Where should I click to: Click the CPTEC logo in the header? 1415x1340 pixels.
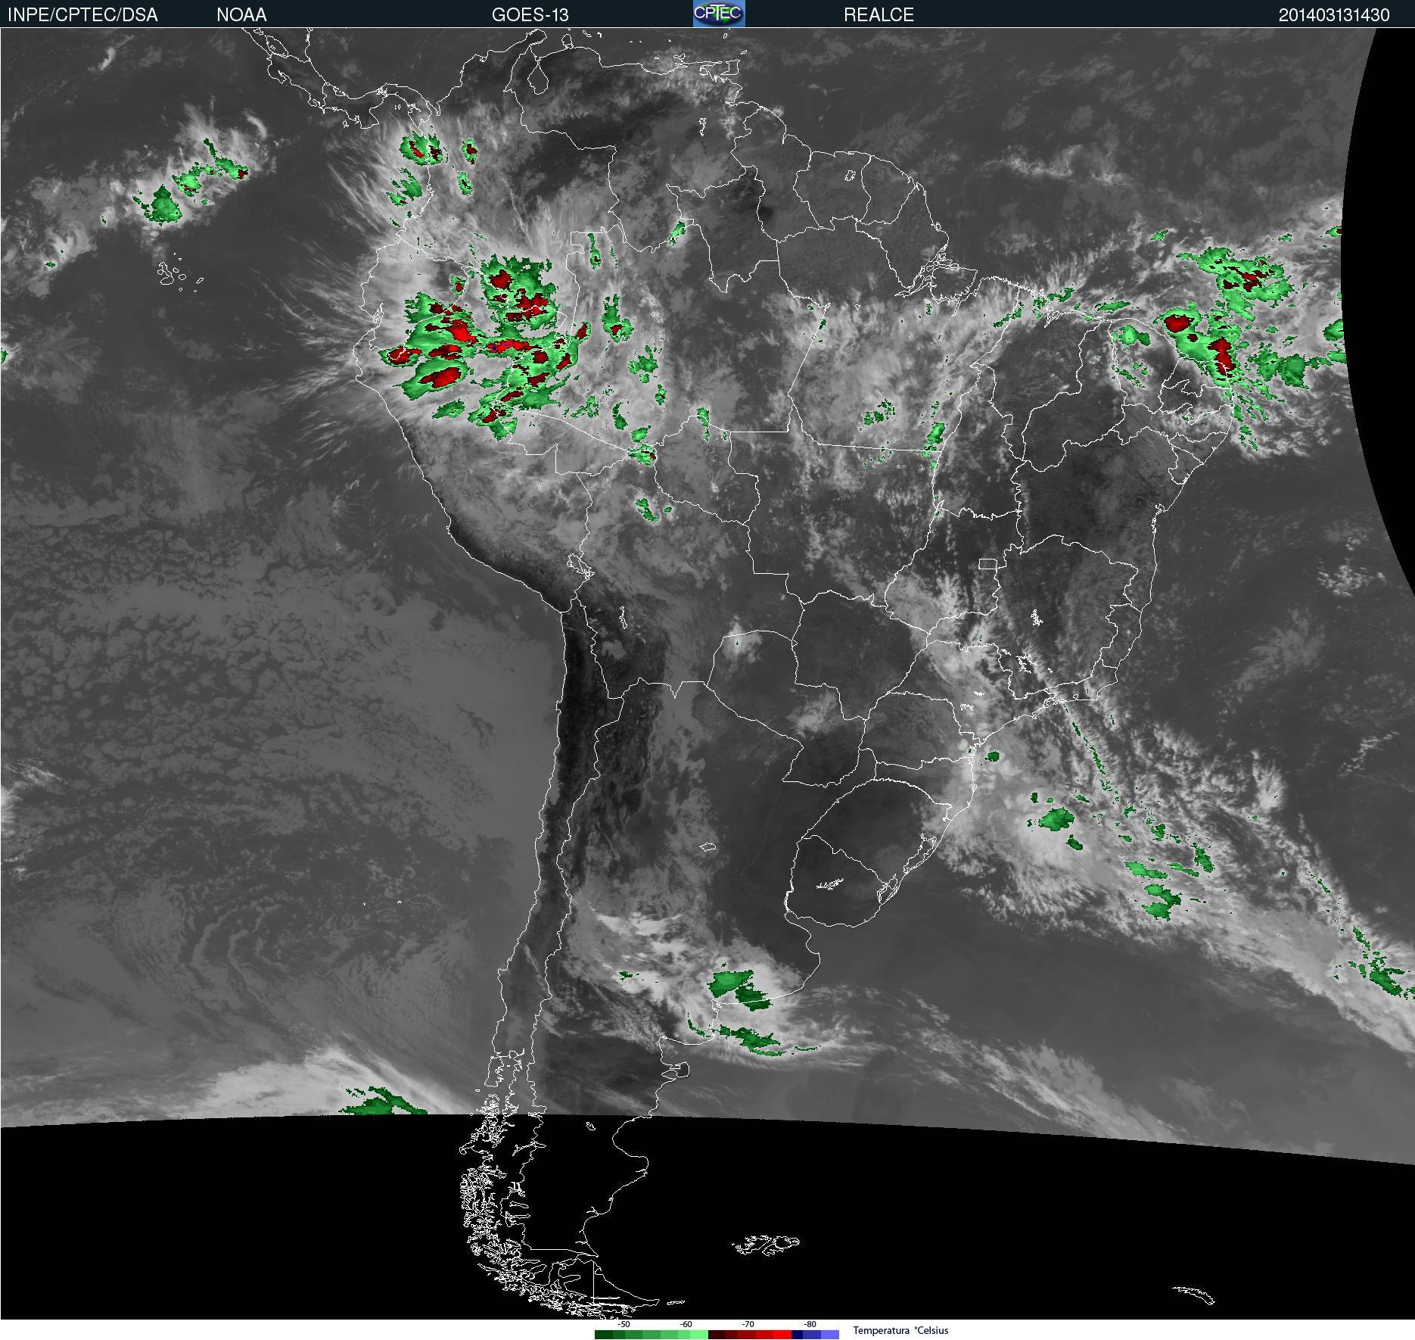click(x=719, y=14)
